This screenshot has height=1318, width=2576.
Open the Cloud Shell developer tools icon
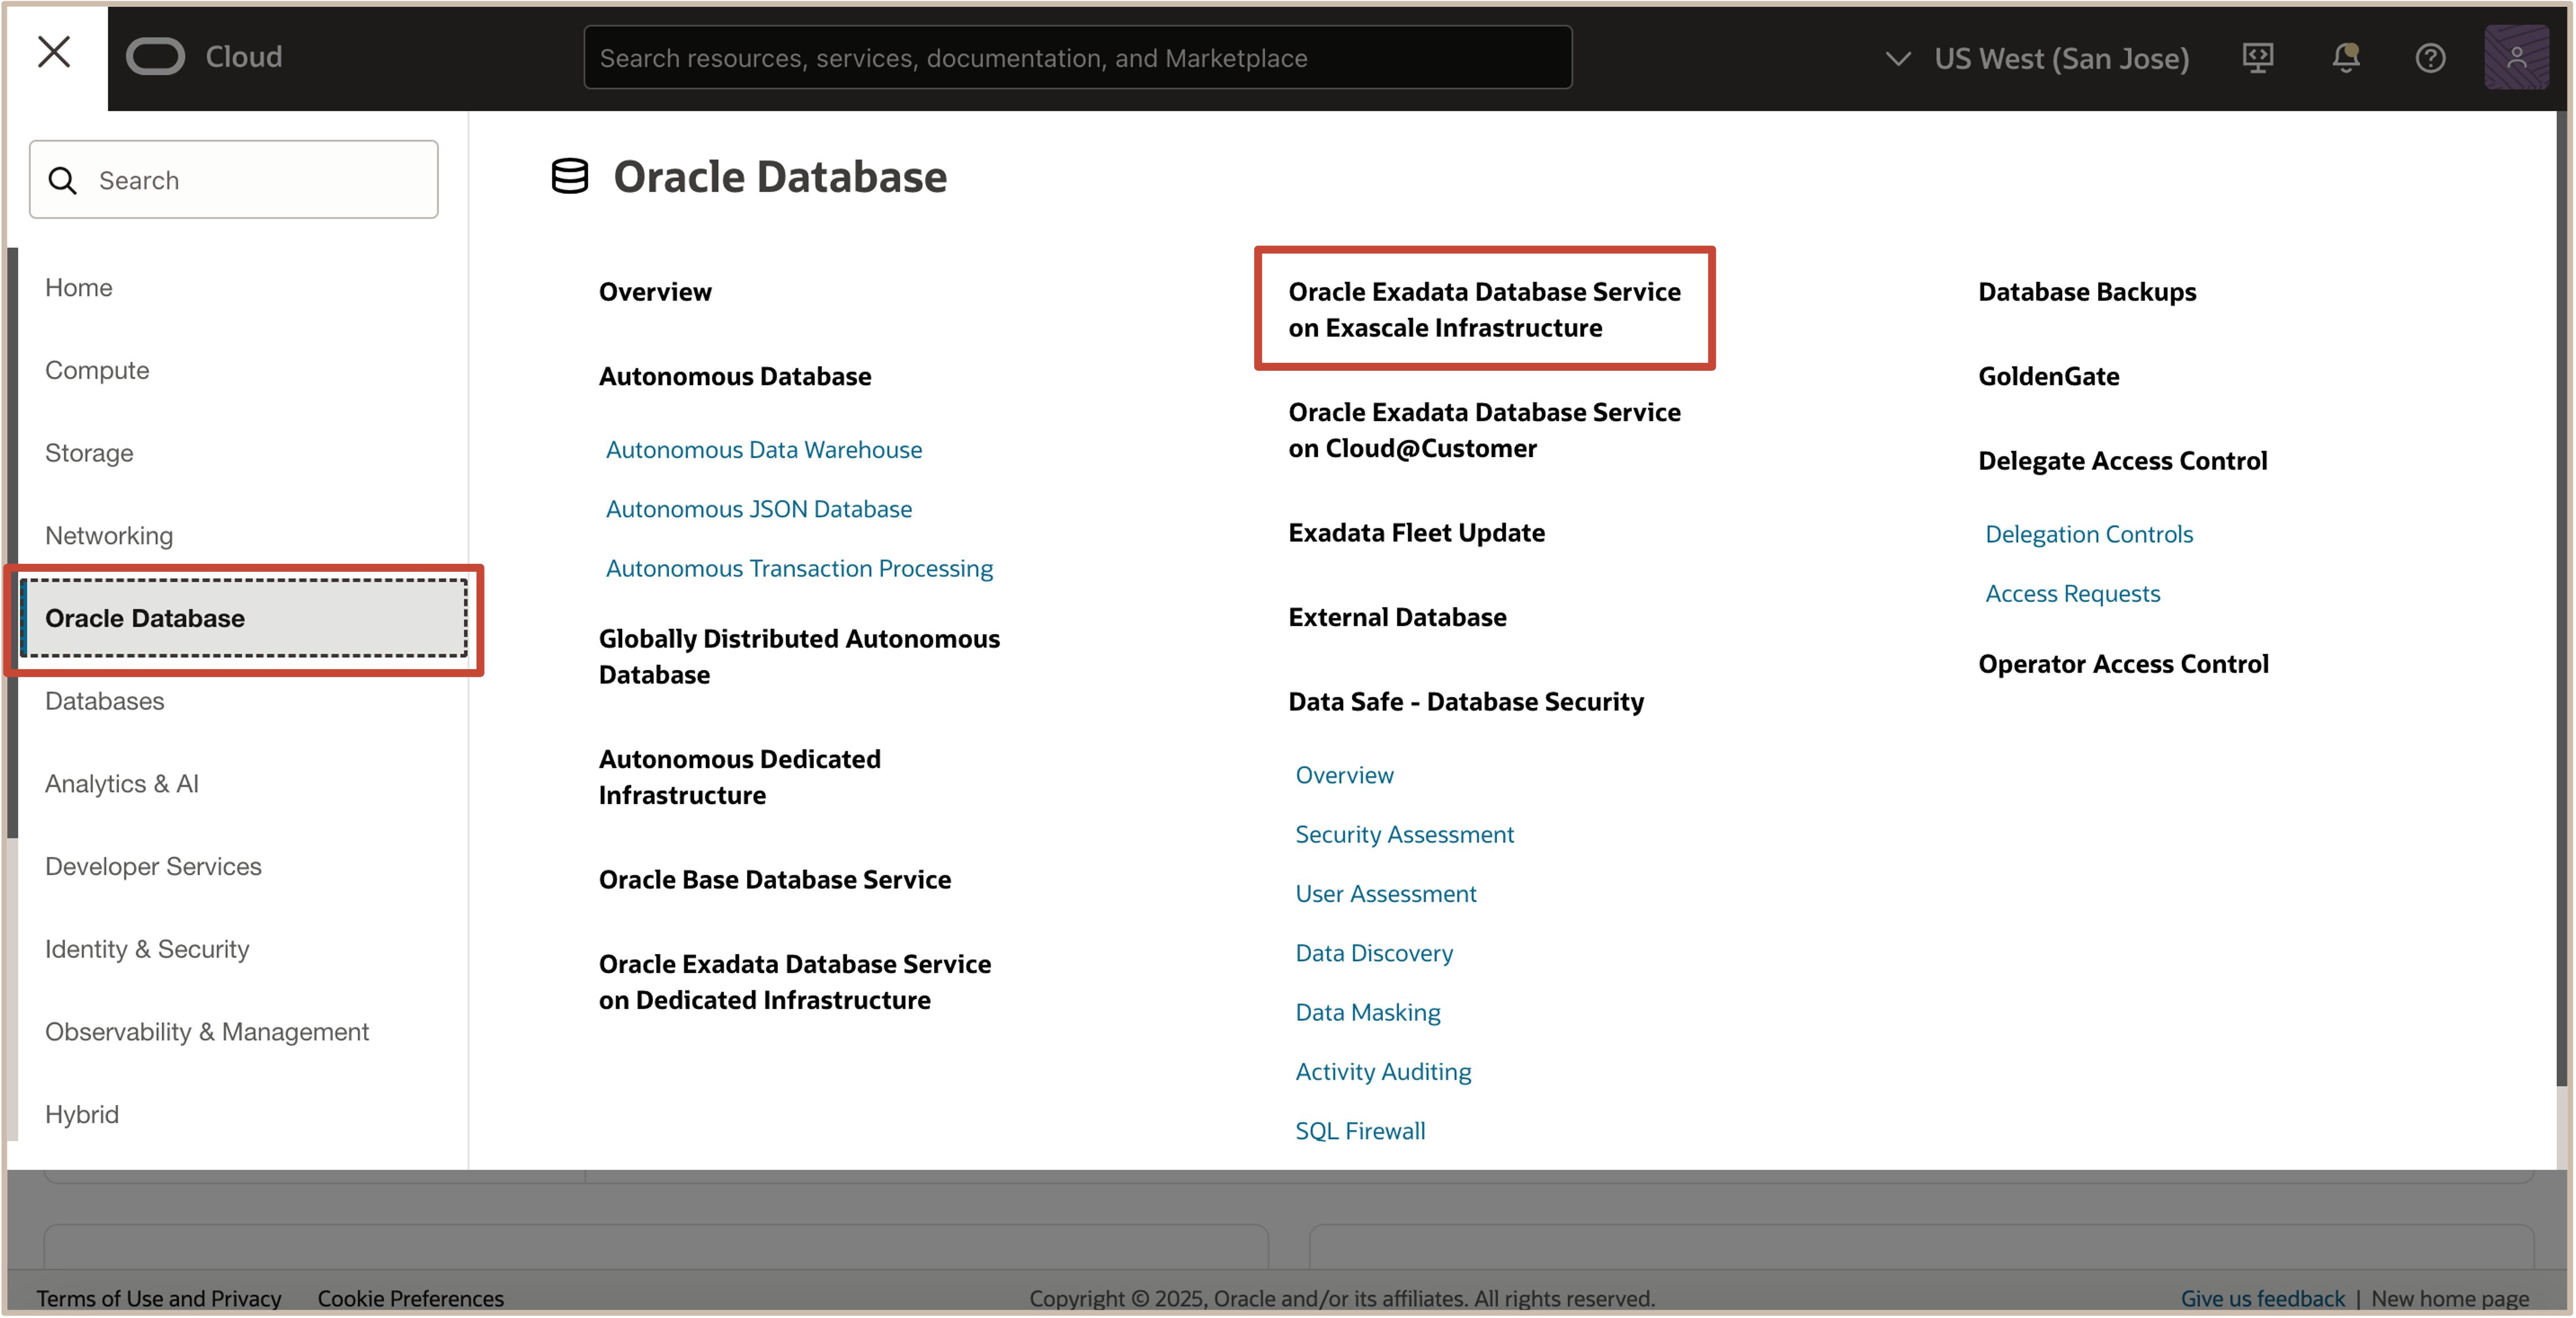point(2257,58)
